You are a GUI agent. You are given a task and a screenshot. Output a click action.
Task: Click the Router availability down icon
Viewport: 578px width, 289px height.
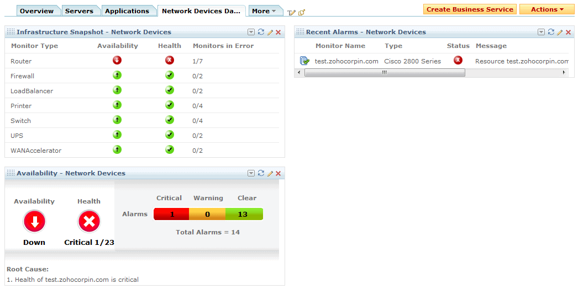[x=117, y=60]
